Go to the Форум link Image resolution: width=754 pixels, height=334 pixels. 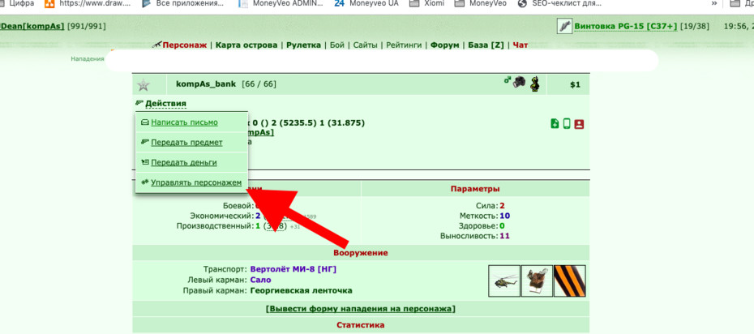coord(444,45)
